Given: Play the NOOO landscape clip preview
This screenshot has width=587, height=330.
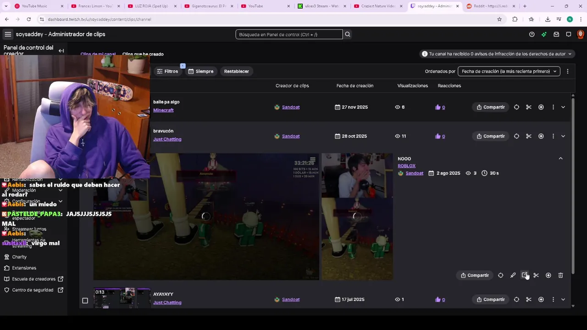Looking at the screenshot, I should 206,216.
